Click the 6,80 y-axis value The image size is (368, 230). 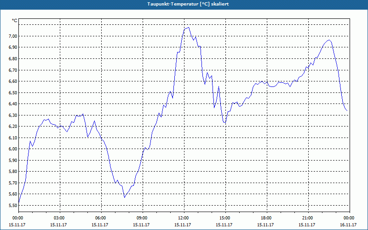[x=13, y=59]
